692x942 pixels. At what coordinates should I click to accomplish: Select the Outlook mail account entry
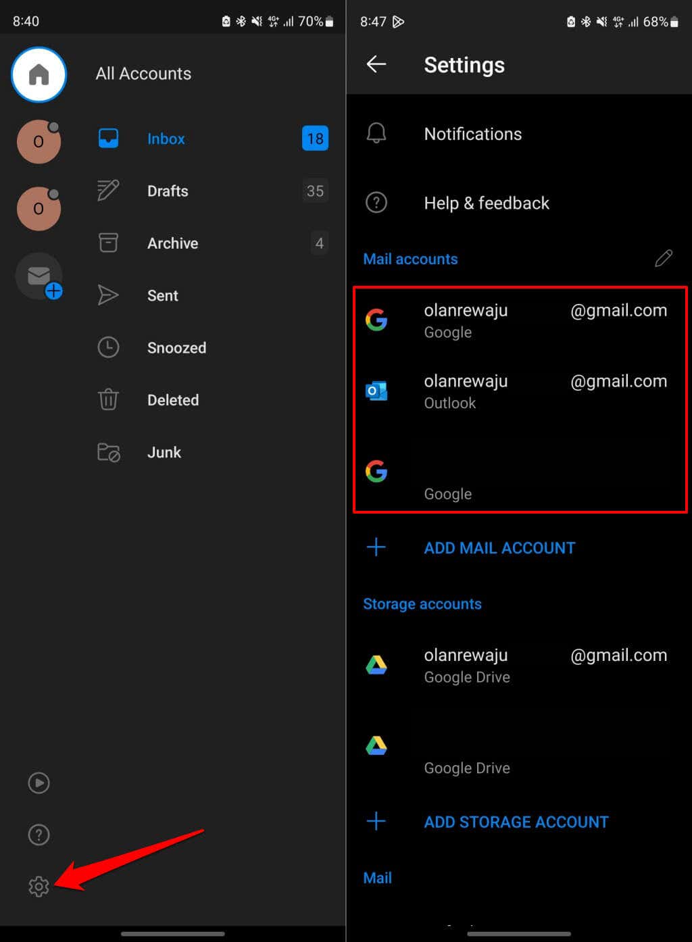click(519, 391)
